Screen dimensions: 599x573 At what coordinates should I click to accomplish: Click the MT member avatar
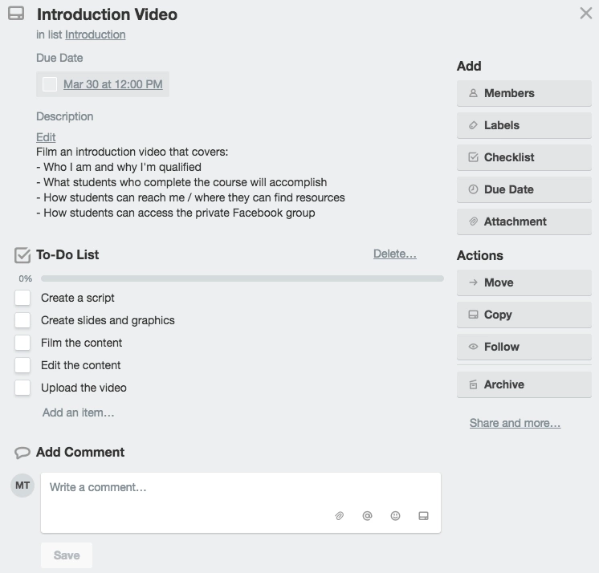(22, 486)
